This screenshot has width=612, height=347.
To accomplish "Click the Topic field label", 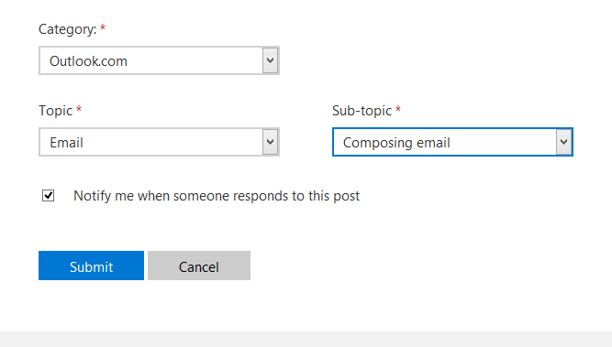I will [55, 111].
